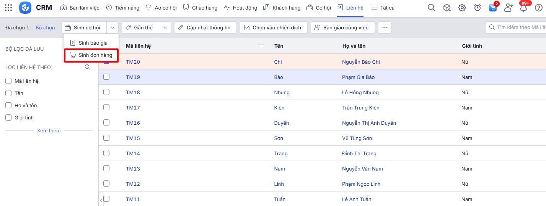Expand the Sinh cơ hội dropdown arrow
Image resolution: width=546 pixels, height=206 pixels.
[112, 27]
